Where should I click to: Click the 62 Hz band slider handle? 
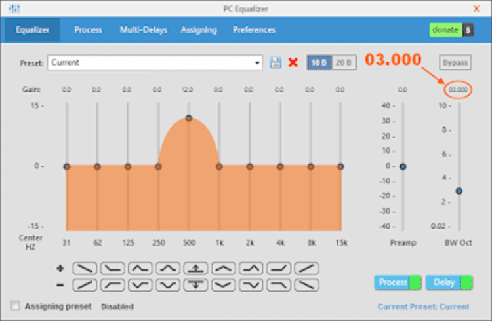pyautogui.click(x=97, y=166)
